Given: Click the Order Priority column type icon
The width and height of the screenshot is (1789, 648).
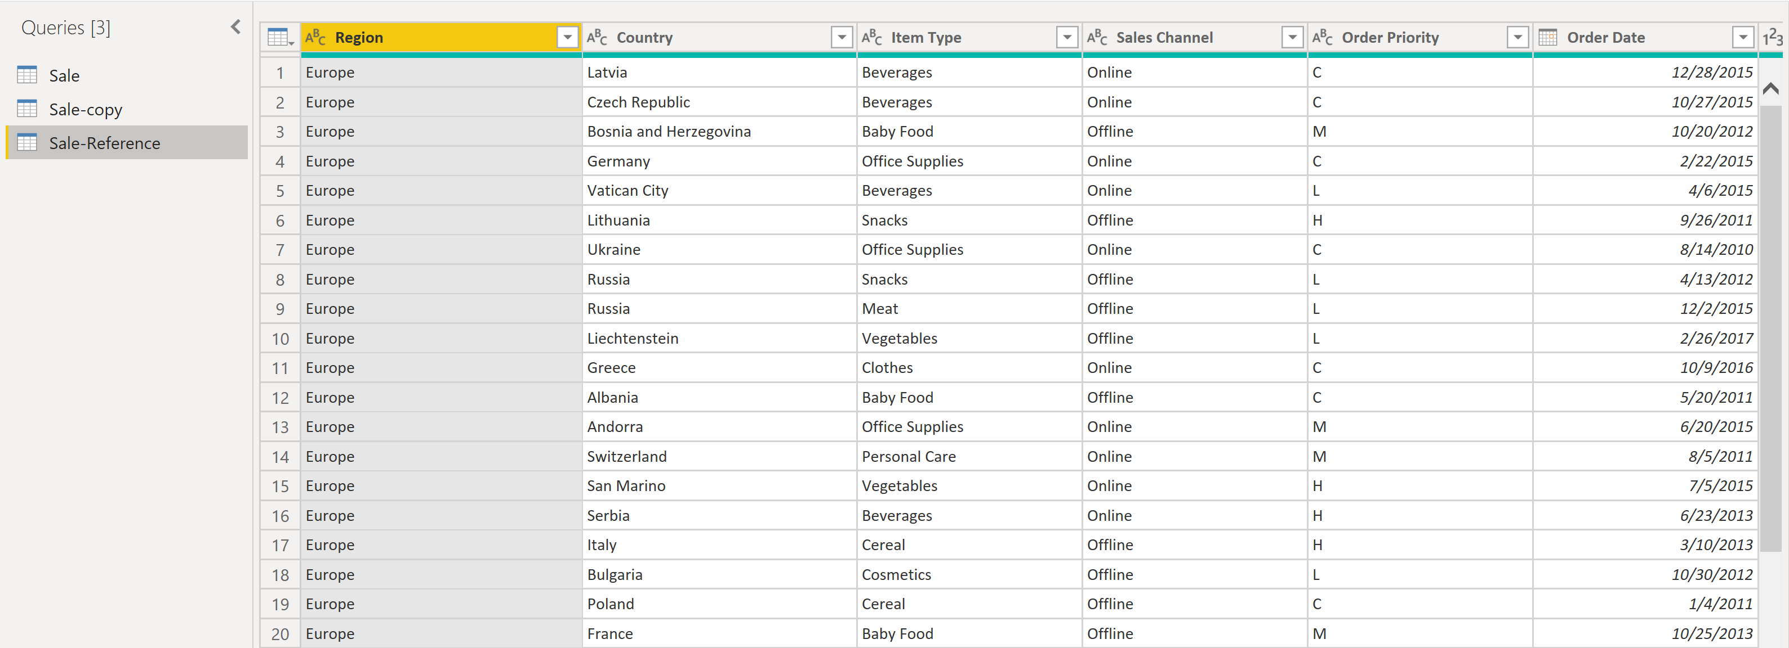Looking at the screenshot, I should 1321,38.
